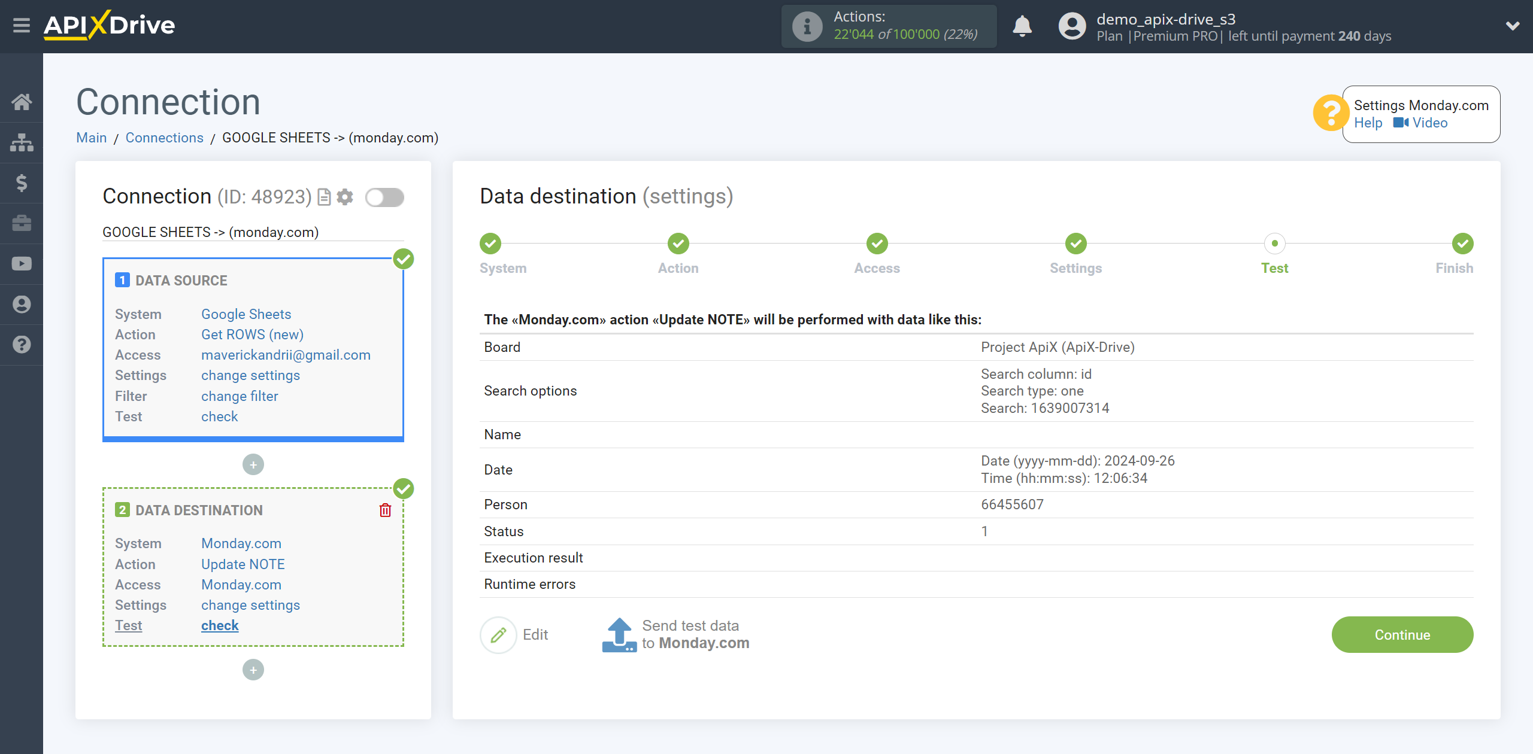Click Person value 66455607
Viewport: 1533px width, 754px height.
tap(1012, 504)
